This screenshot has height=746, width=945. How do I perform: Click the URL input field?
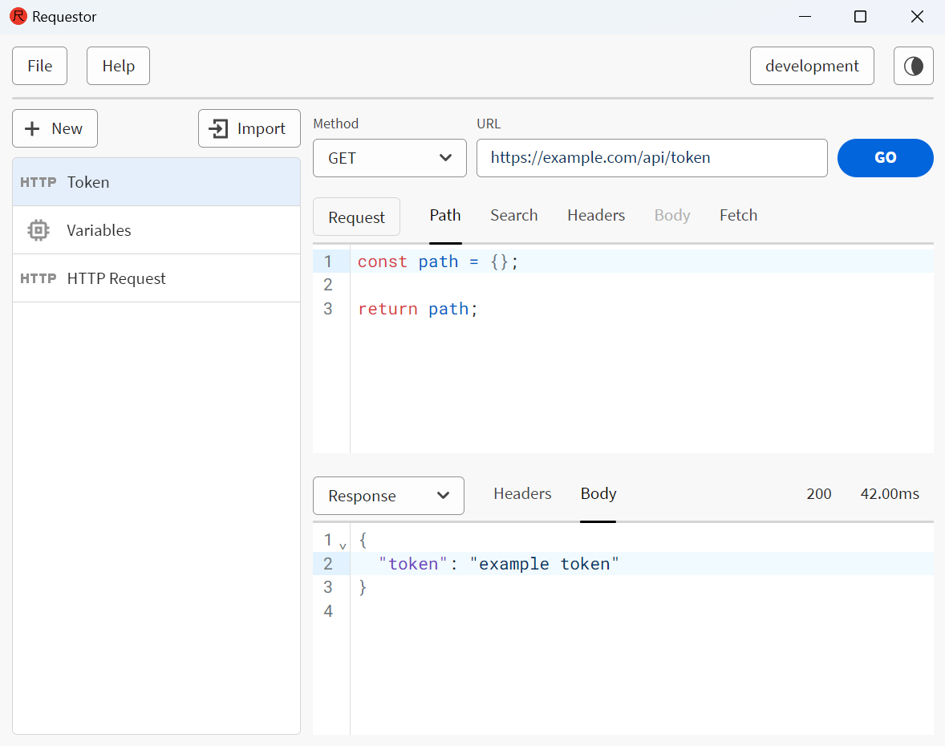click(x=652, y=158)
